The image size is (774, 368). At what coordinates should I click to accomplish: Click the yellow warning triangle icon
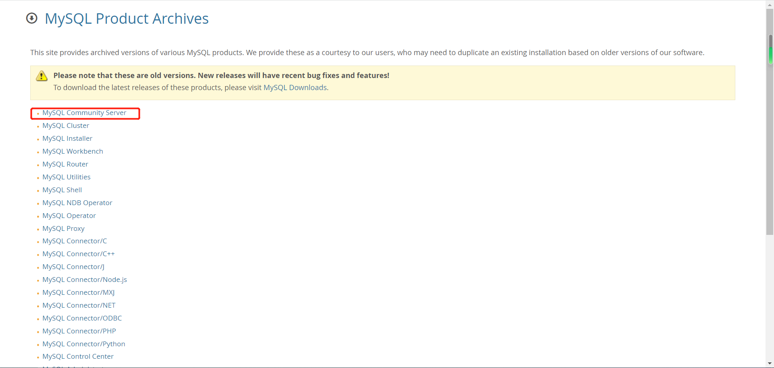coord(42,76)
